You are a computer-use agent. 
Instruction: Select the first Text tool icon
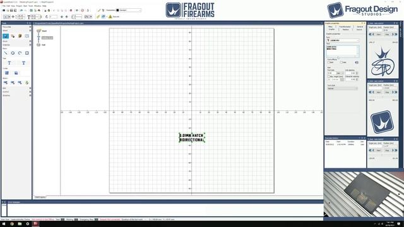pos(9,63)
